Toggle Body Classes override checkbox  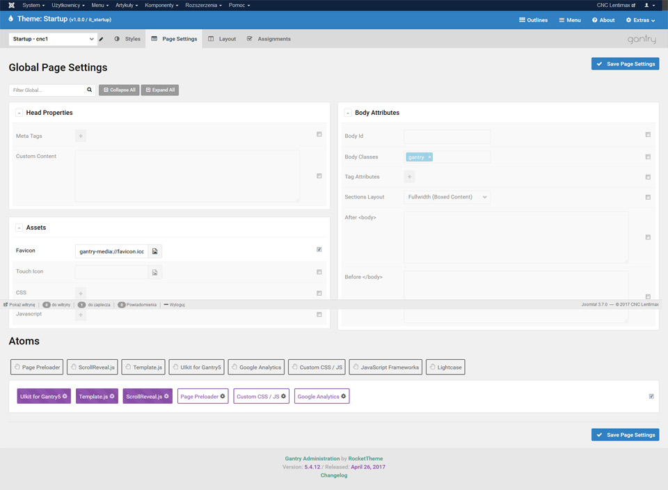pos(648,157)
